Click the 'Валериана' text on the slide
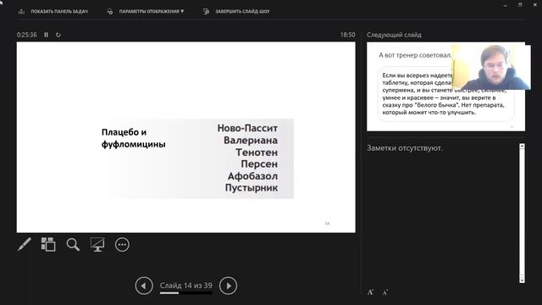The height and width of the screenshot is (305, 542). (x=251, y=141)
